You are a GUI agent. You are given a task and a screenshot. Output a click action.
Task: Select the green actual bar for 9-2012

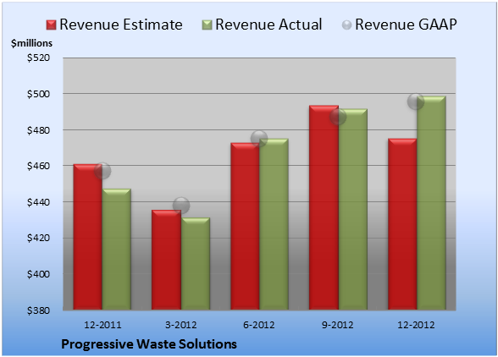pos(352,209)
